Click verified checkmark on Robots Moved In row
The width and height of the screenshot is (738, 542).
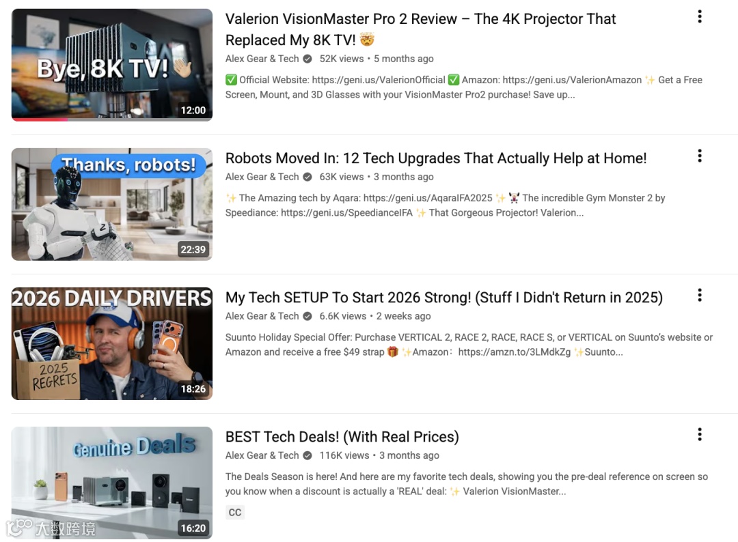(x=307, y=177)
